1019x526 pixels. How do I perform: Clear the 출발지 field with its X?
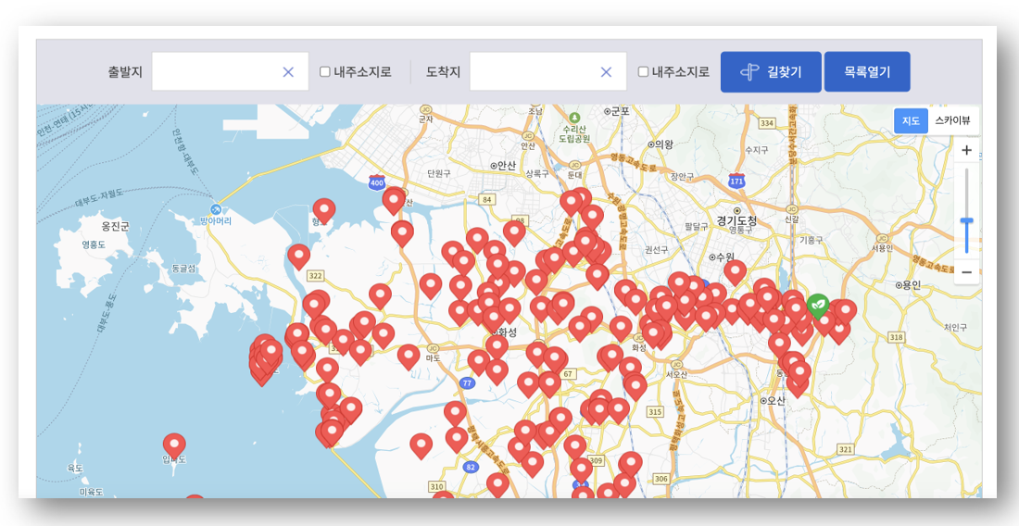(288, 72)
